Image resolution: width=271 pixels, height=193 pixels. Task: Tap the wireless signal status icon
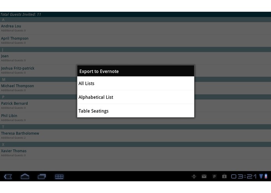(261, 176)
